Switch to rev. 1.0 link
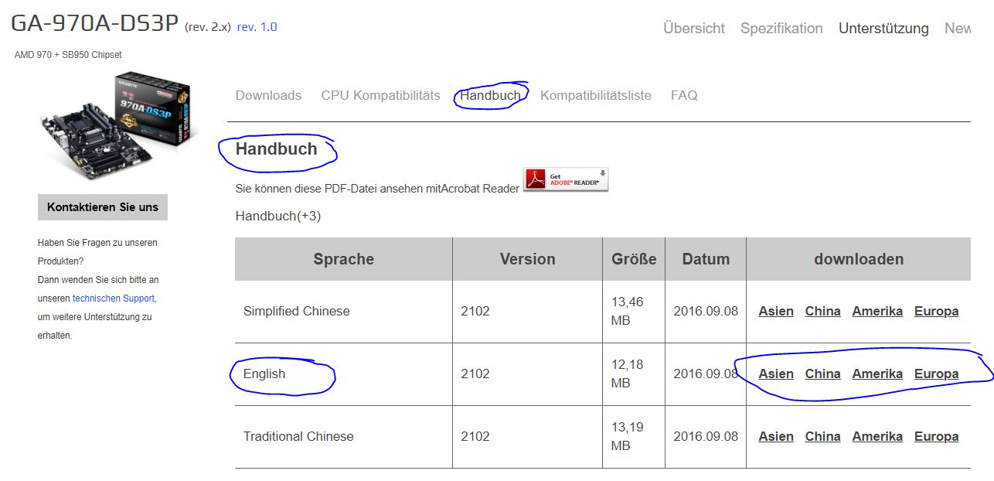 (257, 27)
